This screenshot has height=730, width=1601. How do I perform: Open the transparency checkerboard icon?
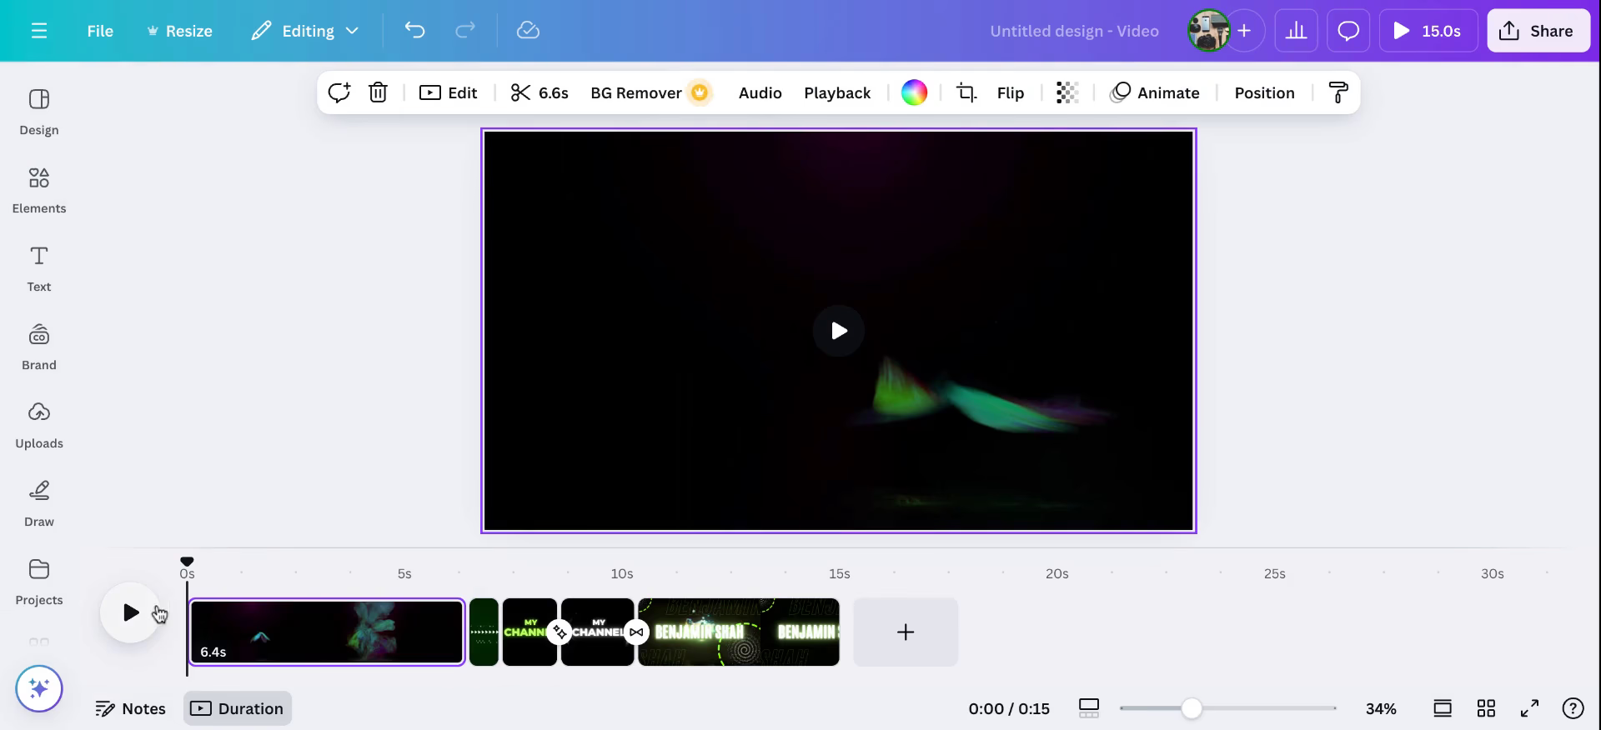(x=1067, y=92)
